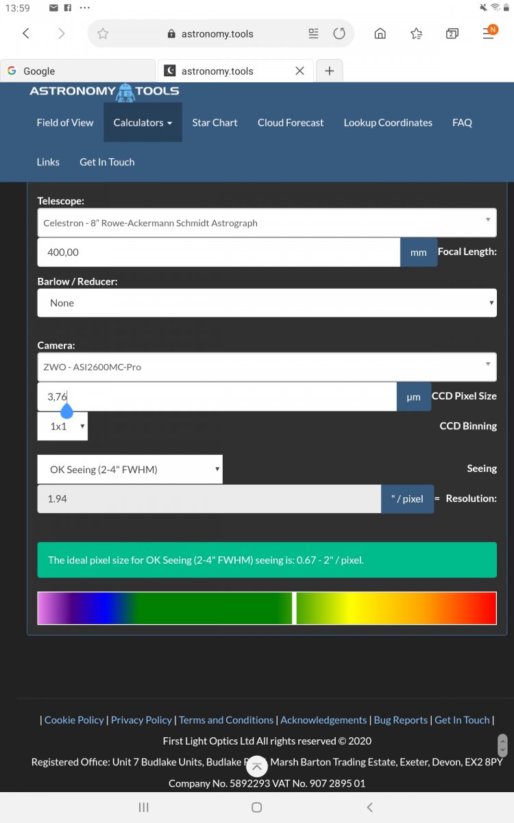The image size is (514, 823).
Task: Edit the CCD pixel size 3,76 field
Action: tap(217, 396)
